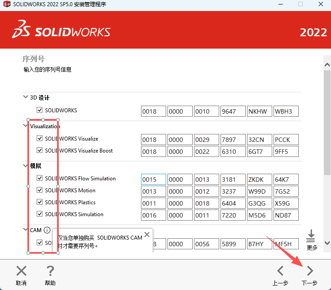331x290 pixels.
Task: Click Motion serial field containing 3237
Action: point(233,191)
